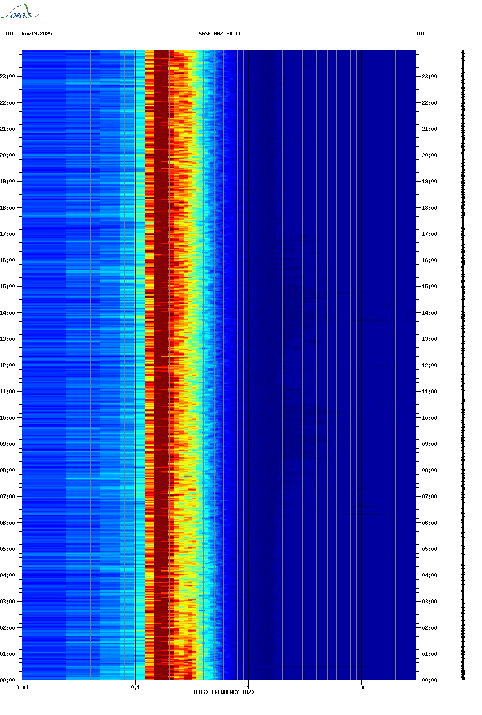Click the dark red microseism band at 15:00
The height and width of the screenshot is (715, 482).
161,287
